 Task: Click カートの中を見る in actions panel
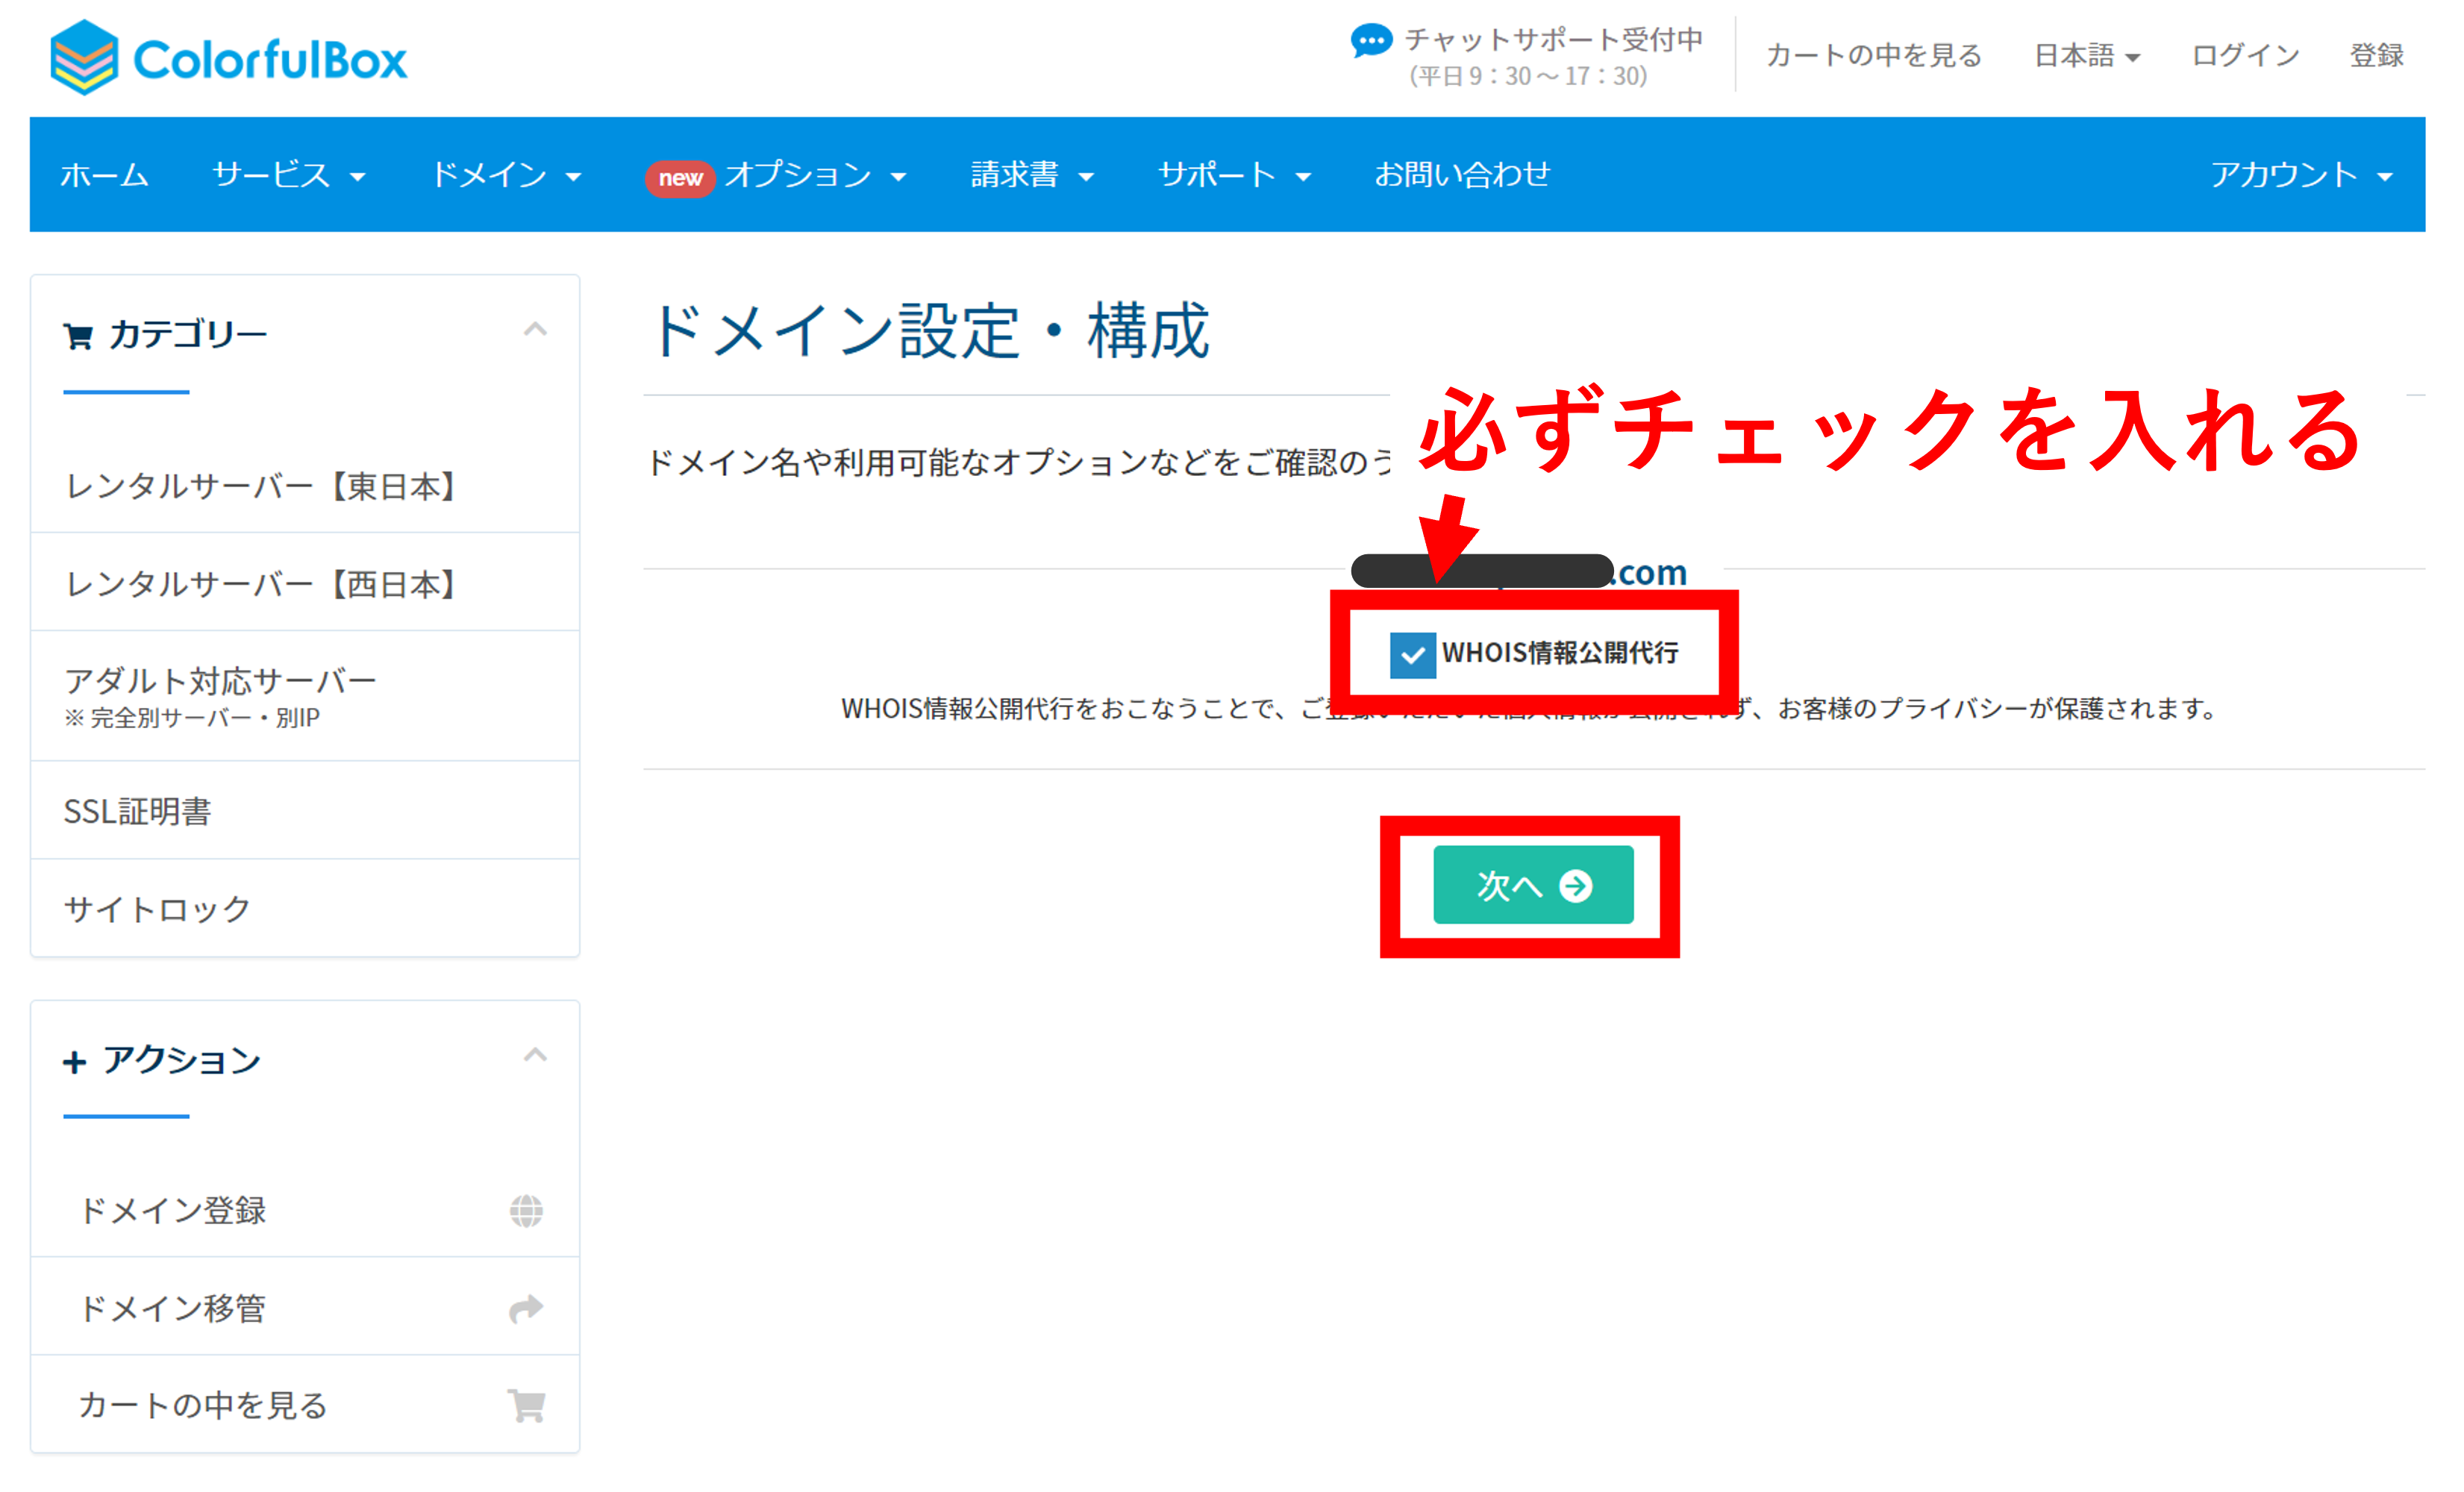305,1405
